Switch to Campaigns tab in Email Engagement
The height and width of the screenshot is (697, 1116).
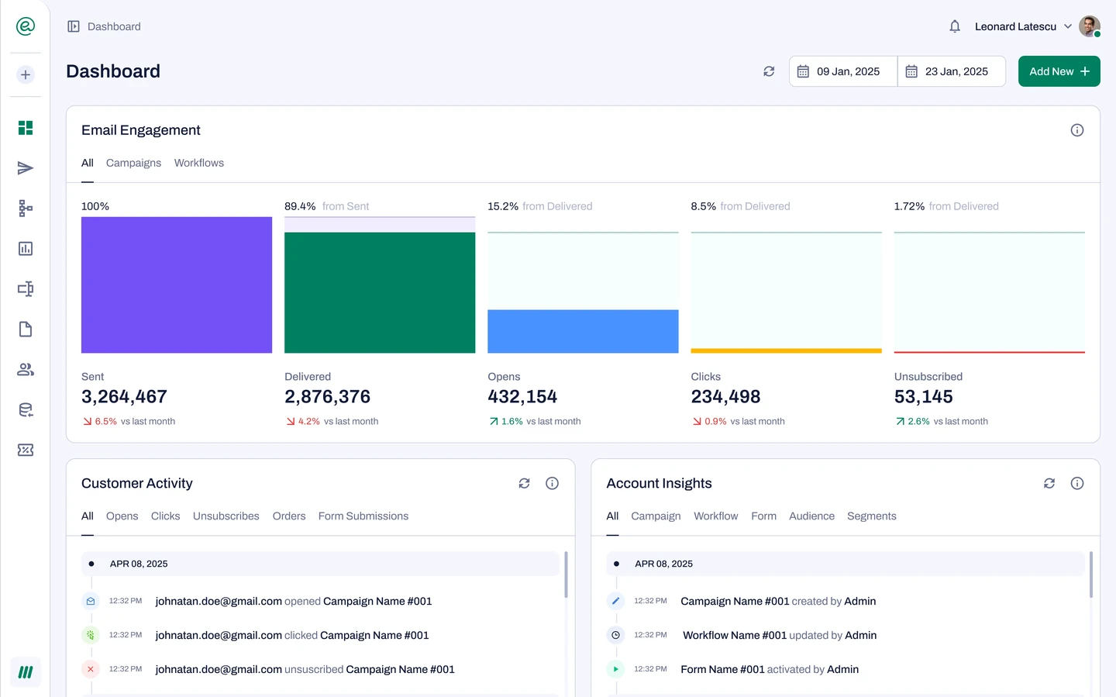(x=133, y=163)
